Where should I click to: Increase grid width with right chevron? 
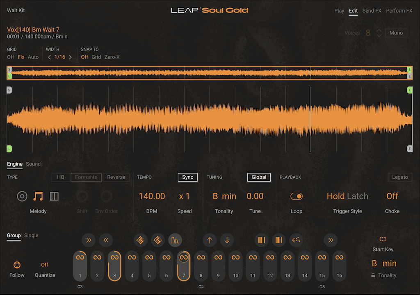click(70, 57)
